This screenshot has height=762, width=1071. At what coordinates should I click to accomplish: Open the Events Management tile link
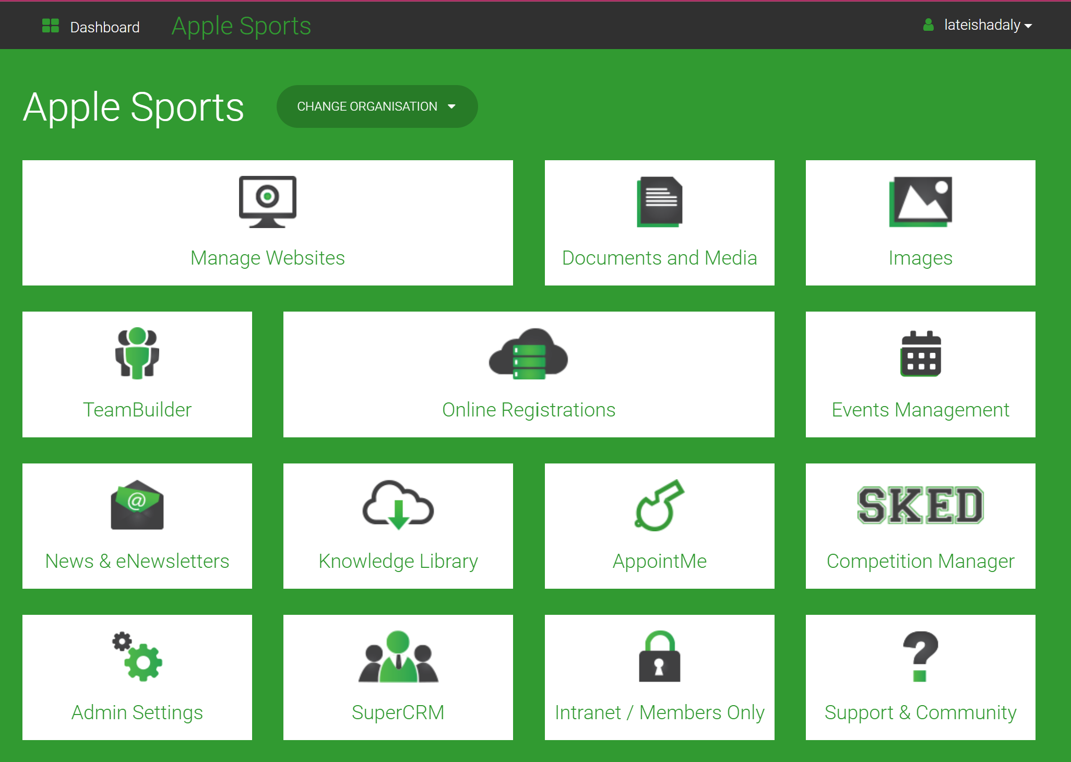tap(920, 410)
